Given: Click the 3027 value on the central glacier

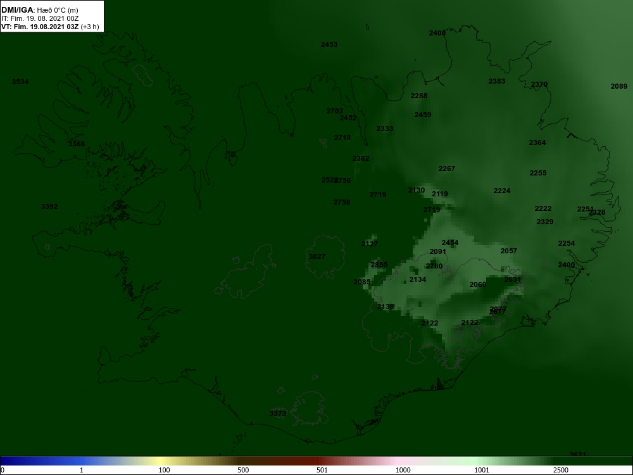Looking at the screenshot, I should pos(317,257).
